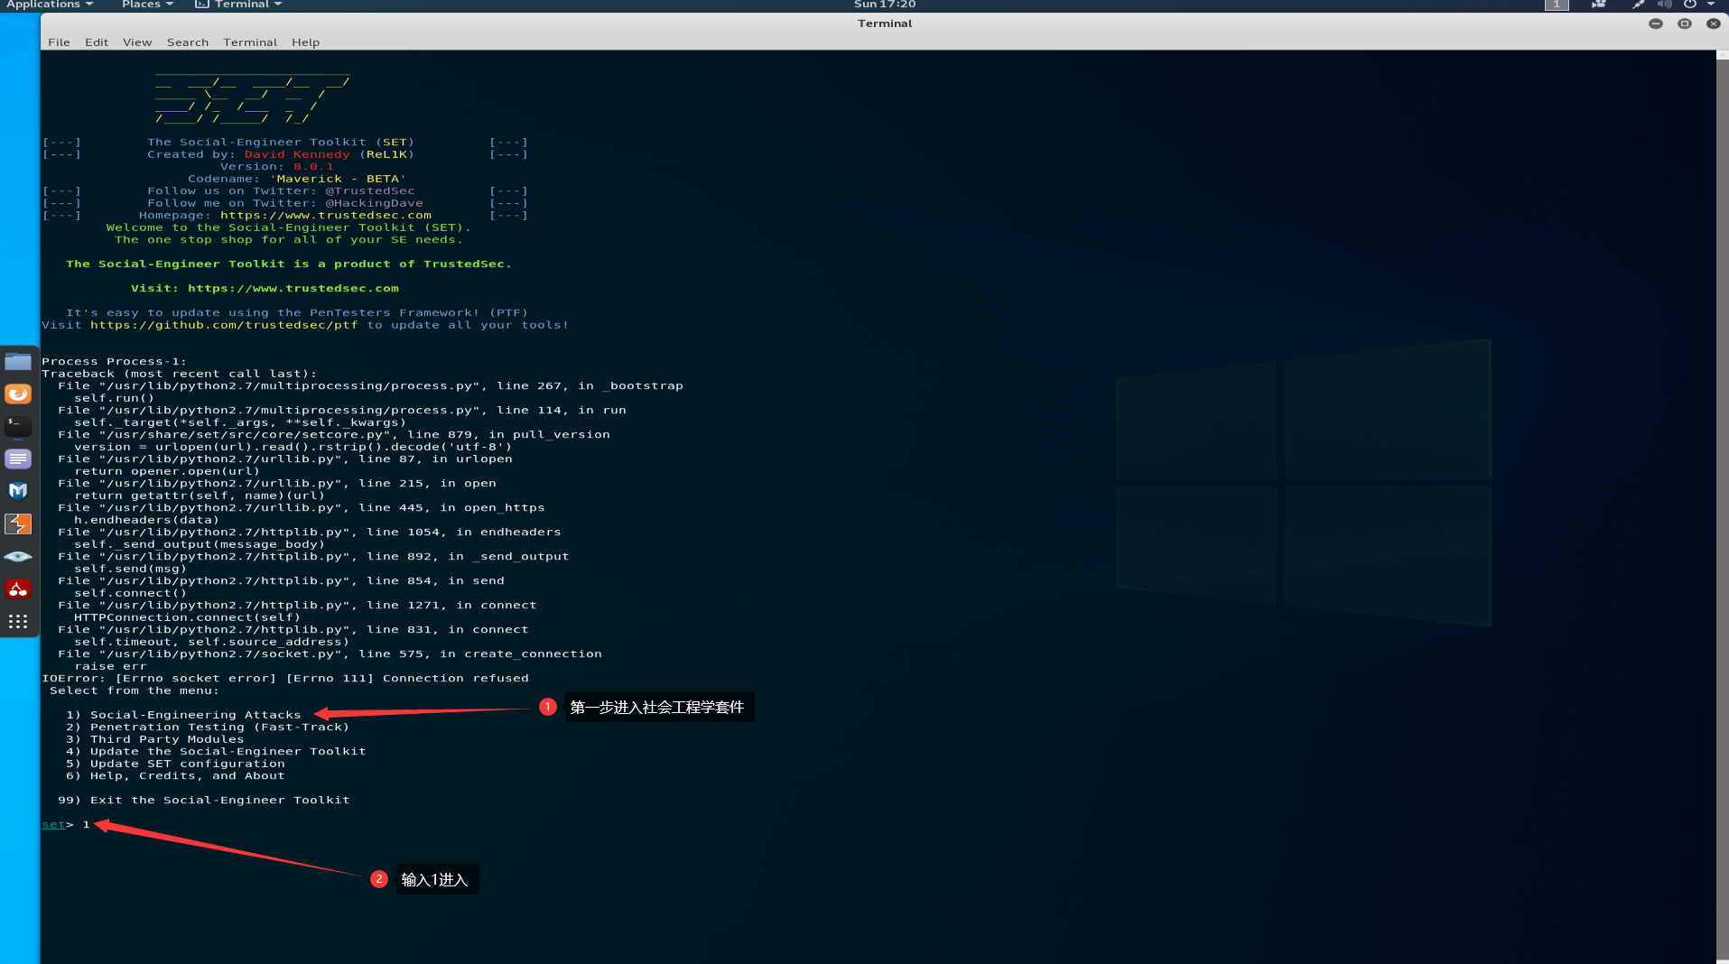The height and width of the screenshot is (964, 1729).
Task: Open the View menu
Action: [x=137, y=42]
